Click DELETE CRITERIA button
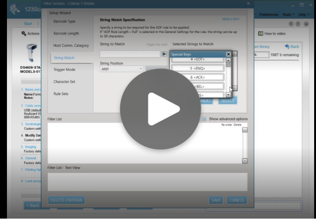Screen dimensions: 316x219 point(66,200)
